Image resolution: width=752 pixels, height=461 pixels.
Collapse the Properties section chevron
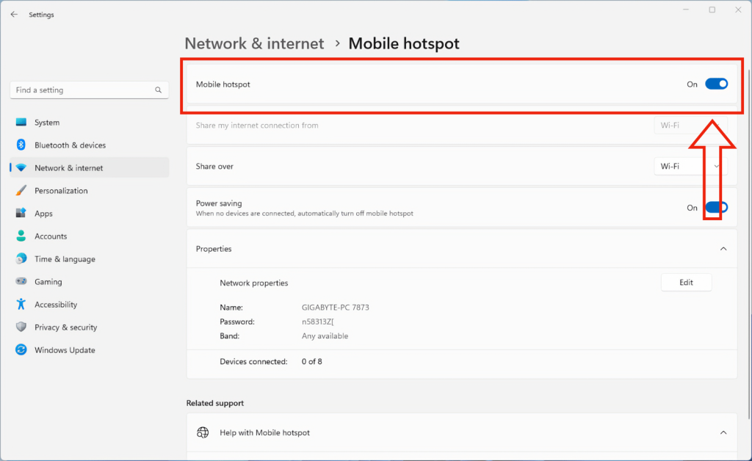point(723,249)
